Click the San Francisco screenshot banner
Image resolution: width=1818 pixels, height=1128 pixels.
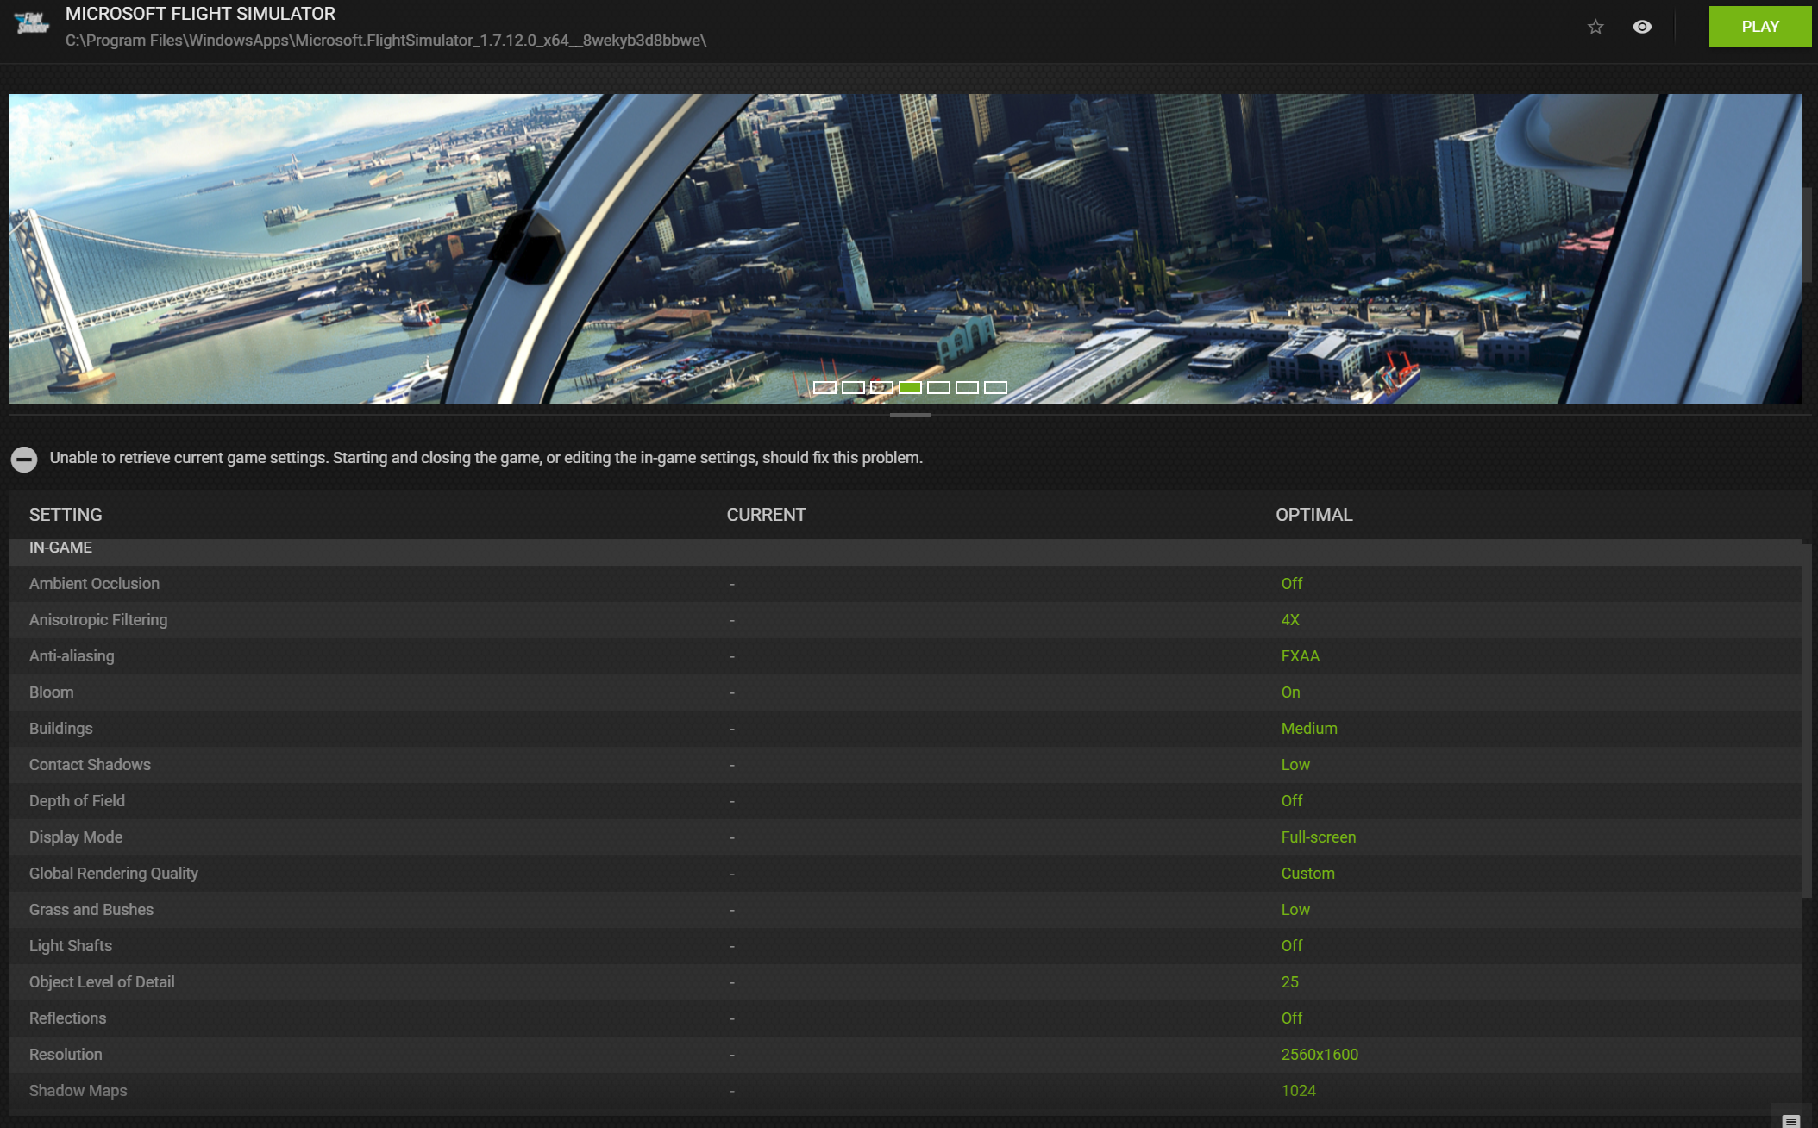(x=905, y=248)
